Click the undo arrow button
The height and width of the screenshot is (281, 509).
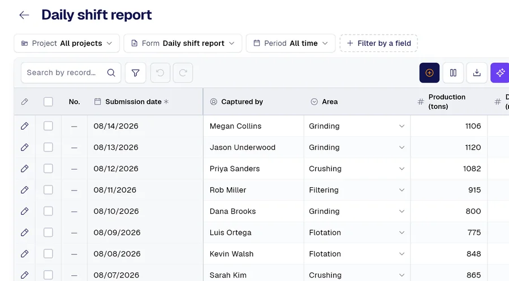[x=160, y=73]
